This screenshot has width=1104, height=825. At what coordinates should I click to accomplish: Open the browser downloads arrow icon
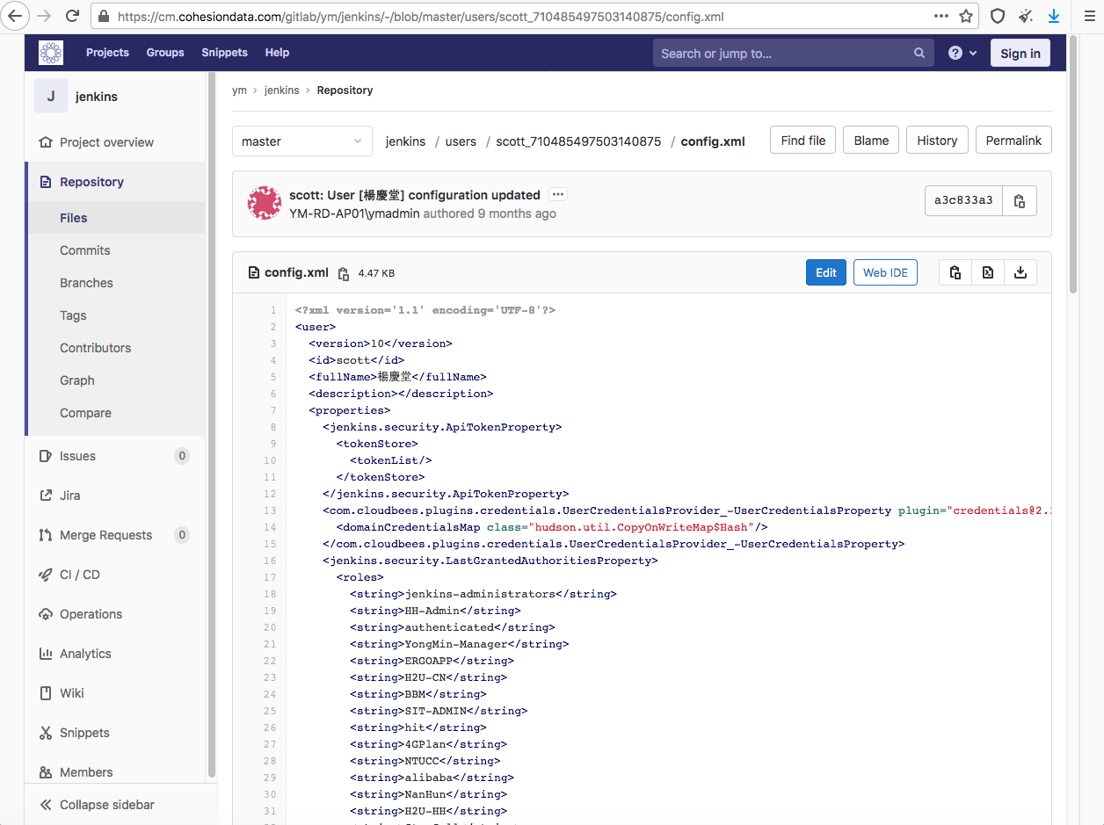click(x=1054, y=16)
